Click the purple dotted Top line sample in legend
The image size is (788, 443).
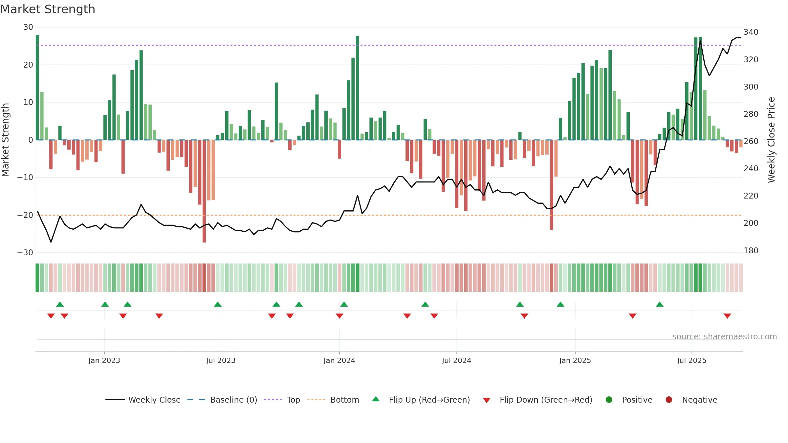click(273, 400)
